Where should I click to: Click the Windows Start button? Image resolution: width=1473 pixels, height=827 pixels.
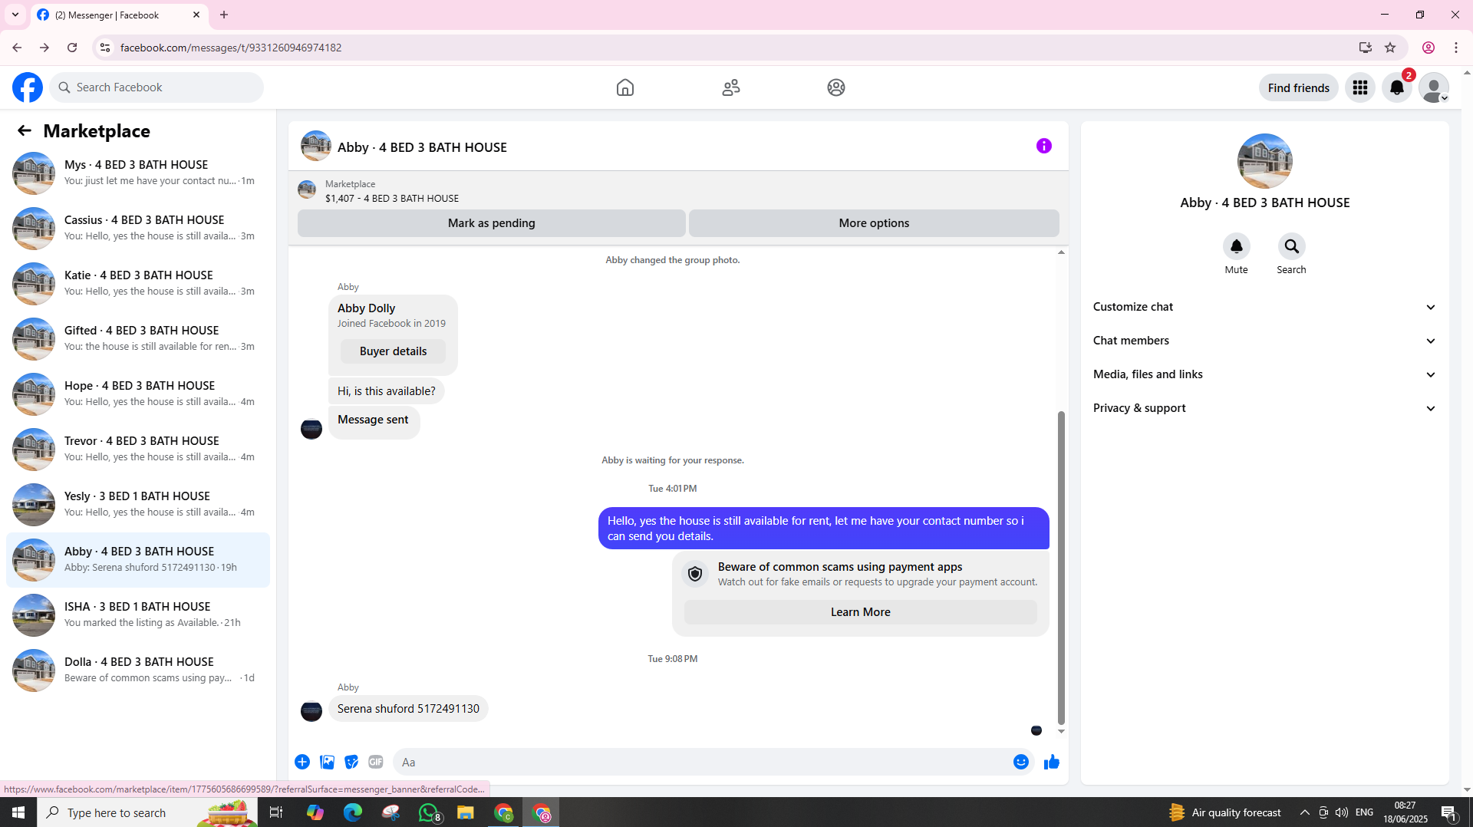18,812
